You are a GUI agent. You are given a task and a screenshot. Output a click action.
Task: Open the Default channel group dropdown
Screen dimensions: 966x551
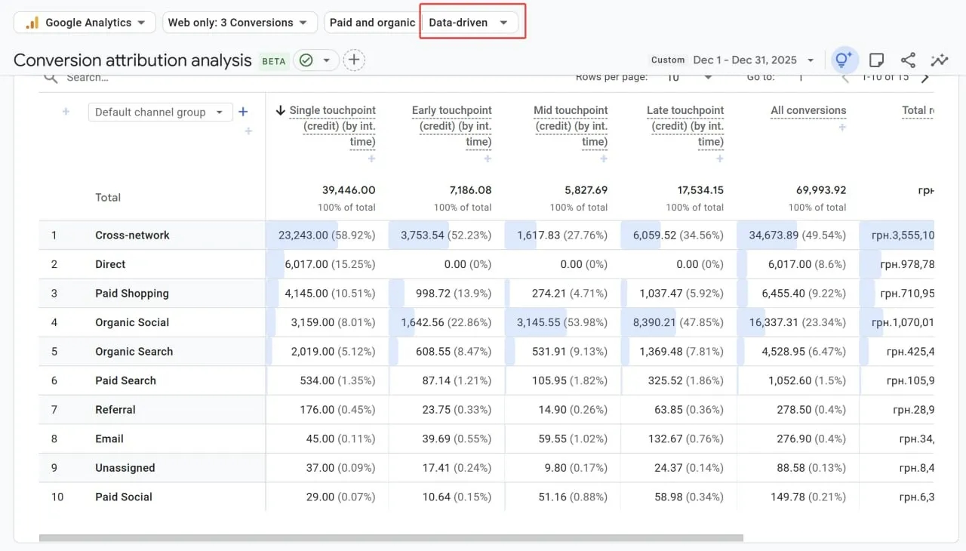[x=158, y=112]
